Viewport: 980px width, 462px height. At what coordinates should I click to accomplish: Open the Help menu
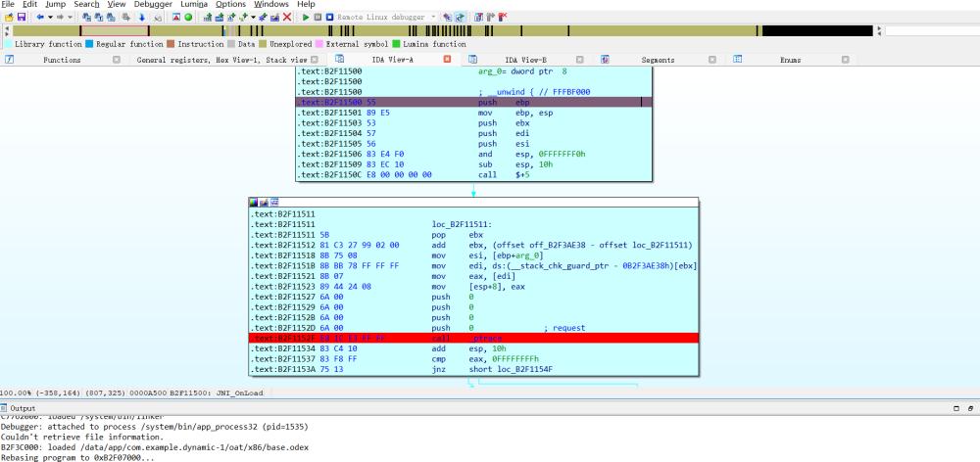pyautogui.click(x=306, y=4)
